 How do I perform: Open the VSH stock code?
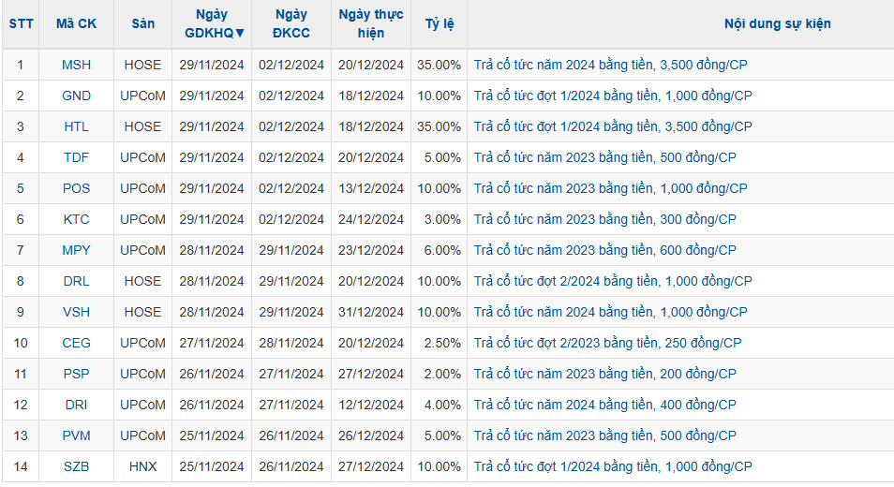coord(77,312)
